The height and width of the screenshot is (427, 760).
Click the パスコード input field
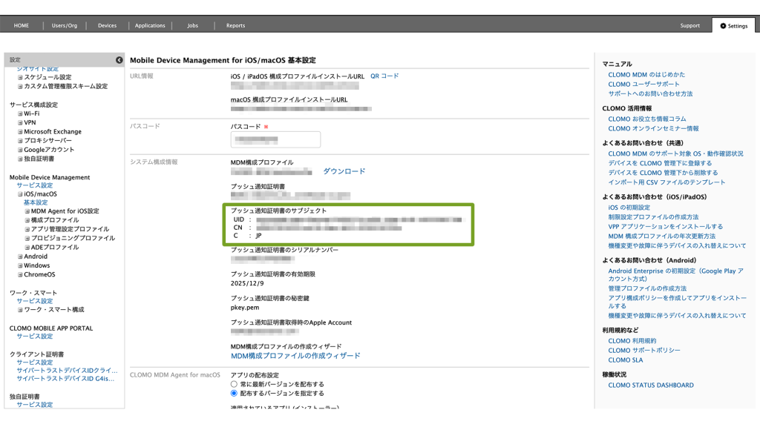[275, 139]
